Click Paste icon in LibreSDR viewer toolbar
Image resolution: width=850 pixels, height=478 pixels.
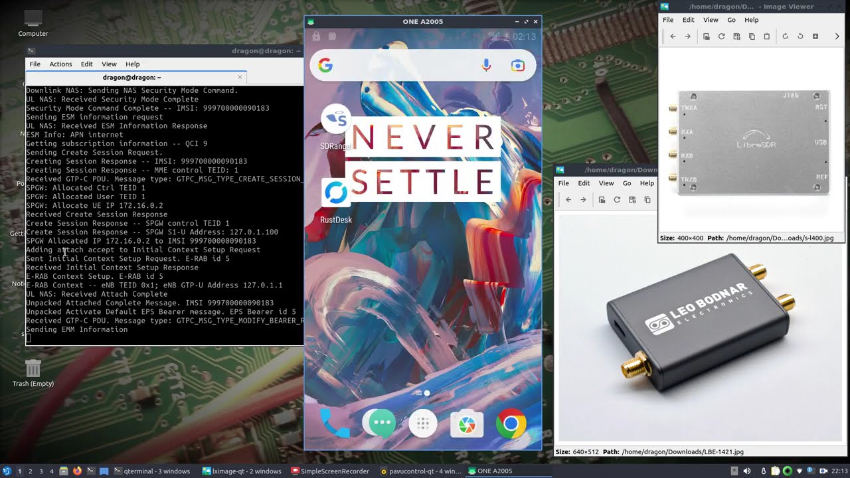766,37
